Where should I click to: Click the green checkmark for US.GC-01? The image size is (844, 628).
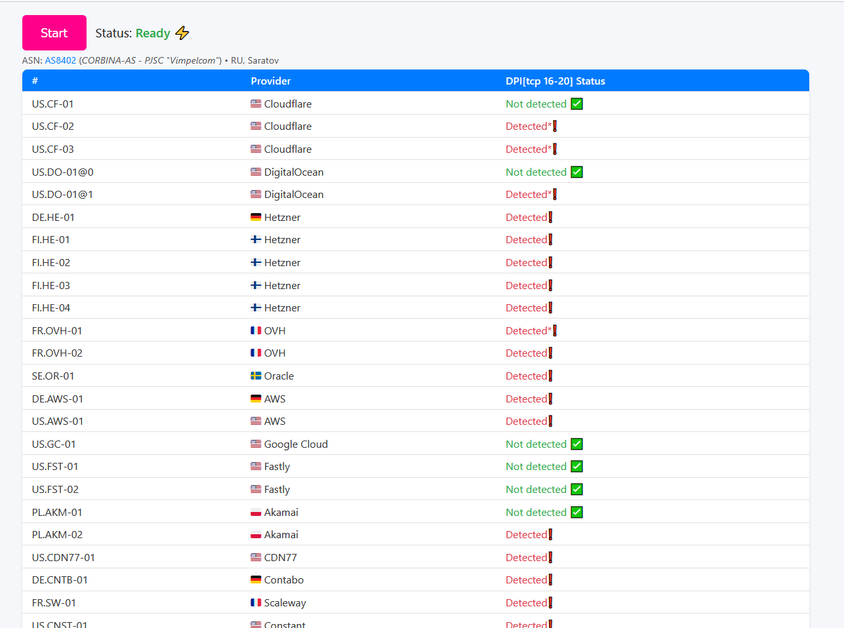[x=577, y=444]
